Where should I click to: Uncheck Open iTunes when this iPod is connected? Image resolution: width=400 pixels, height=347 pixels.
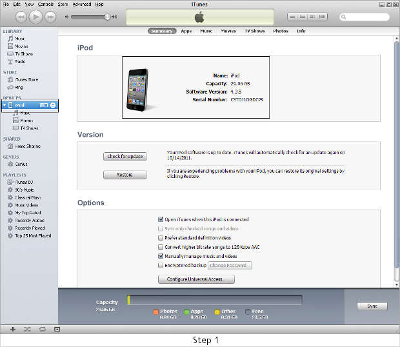coord(161,219)
